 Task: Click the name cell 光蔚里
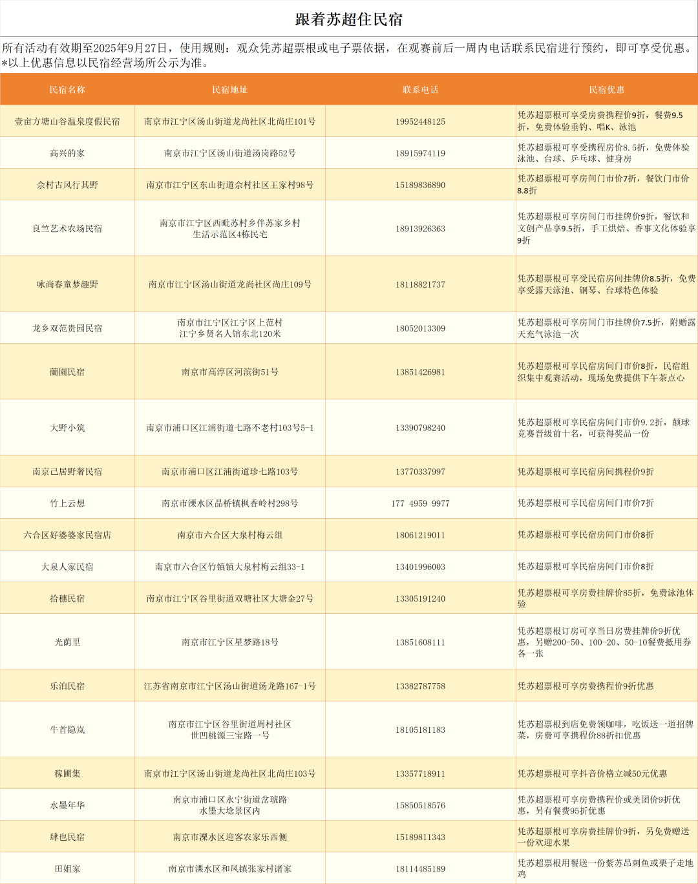[x=67, y=642]
